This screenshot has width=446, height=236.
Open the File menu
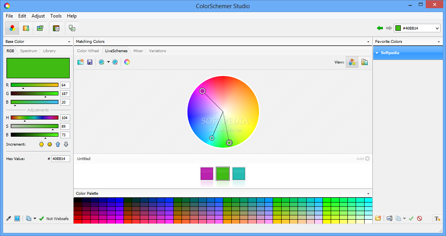click(9, 16)
